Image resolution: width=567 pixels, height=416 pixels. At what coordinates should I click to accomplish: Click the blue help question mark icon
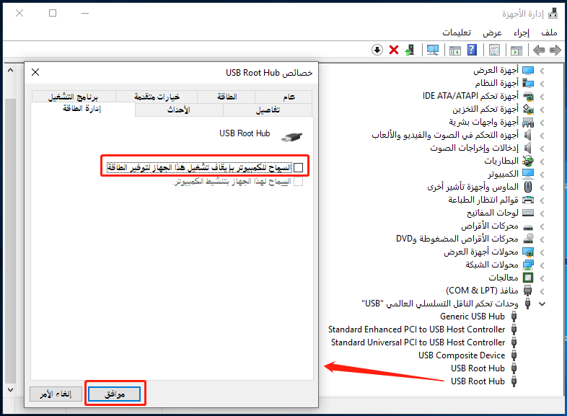point(472,50)
